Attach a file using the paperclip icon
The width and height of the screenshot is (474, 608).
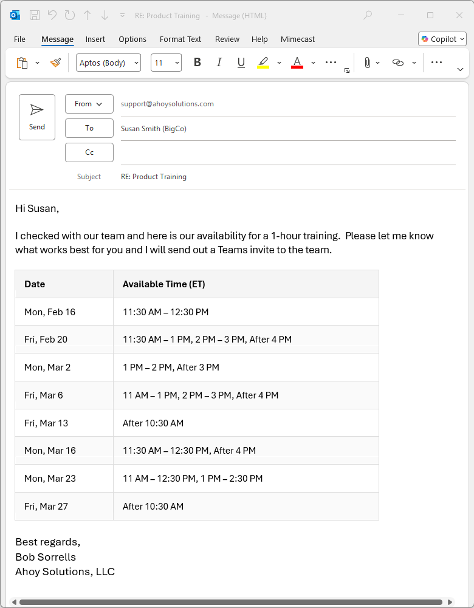(x=368, y=62)
